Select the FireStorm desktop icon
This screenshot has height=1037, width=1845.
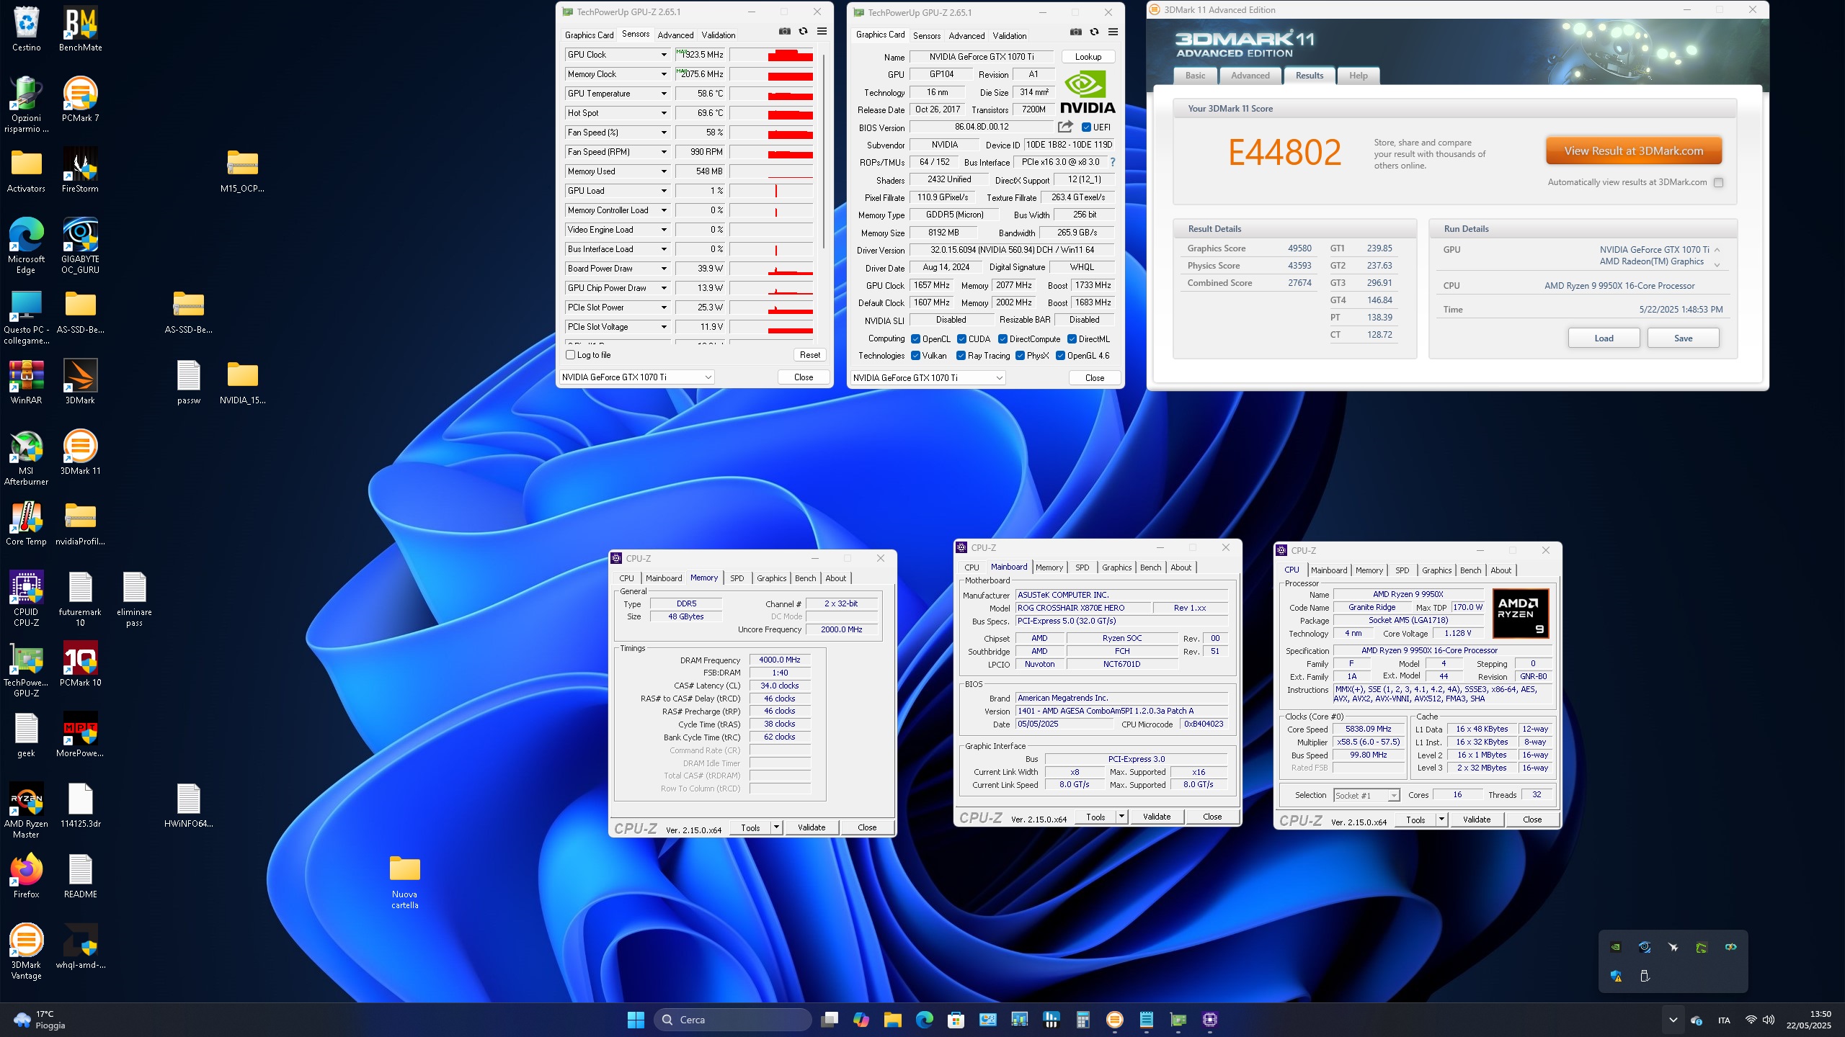click(80, 170)
